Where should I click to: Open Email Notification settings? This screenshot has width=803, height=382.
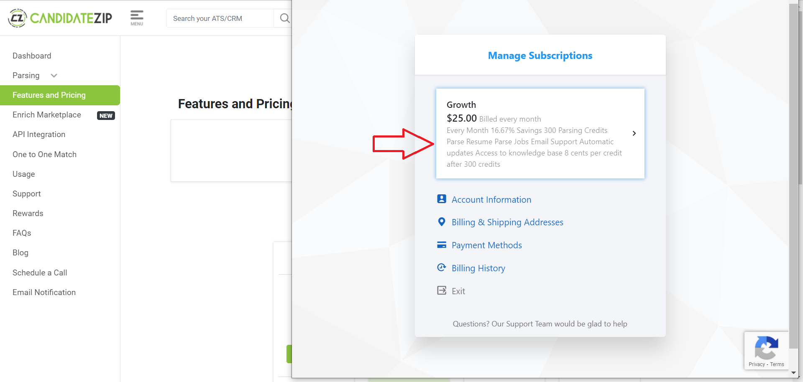pos(44,292)
